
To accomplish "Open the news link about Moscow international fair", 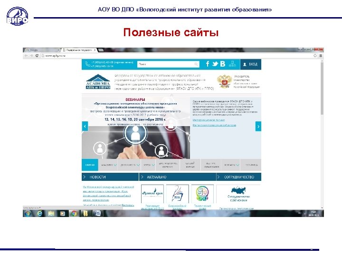I will tap(108, 193).
